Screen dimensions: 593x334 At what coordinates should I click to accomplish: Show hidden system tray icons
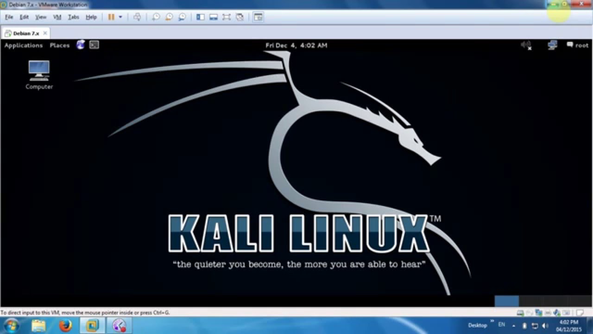tap(515, 326)
